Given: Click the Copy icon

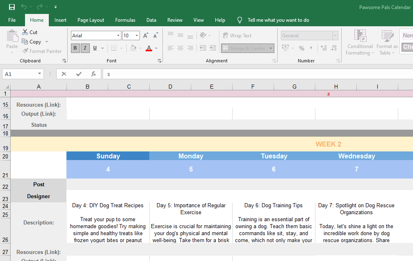Looking at the screenshot, I should [x=25, y=42].
